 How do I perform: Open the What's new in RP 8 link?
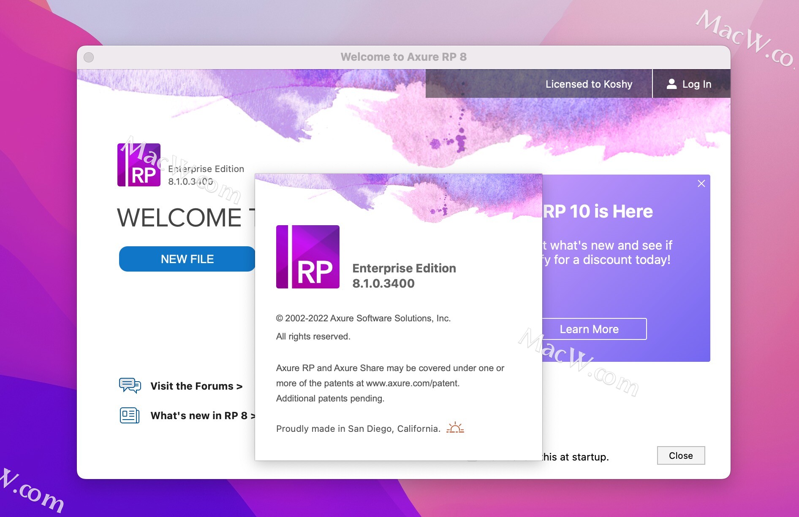(x=203, y=415)
